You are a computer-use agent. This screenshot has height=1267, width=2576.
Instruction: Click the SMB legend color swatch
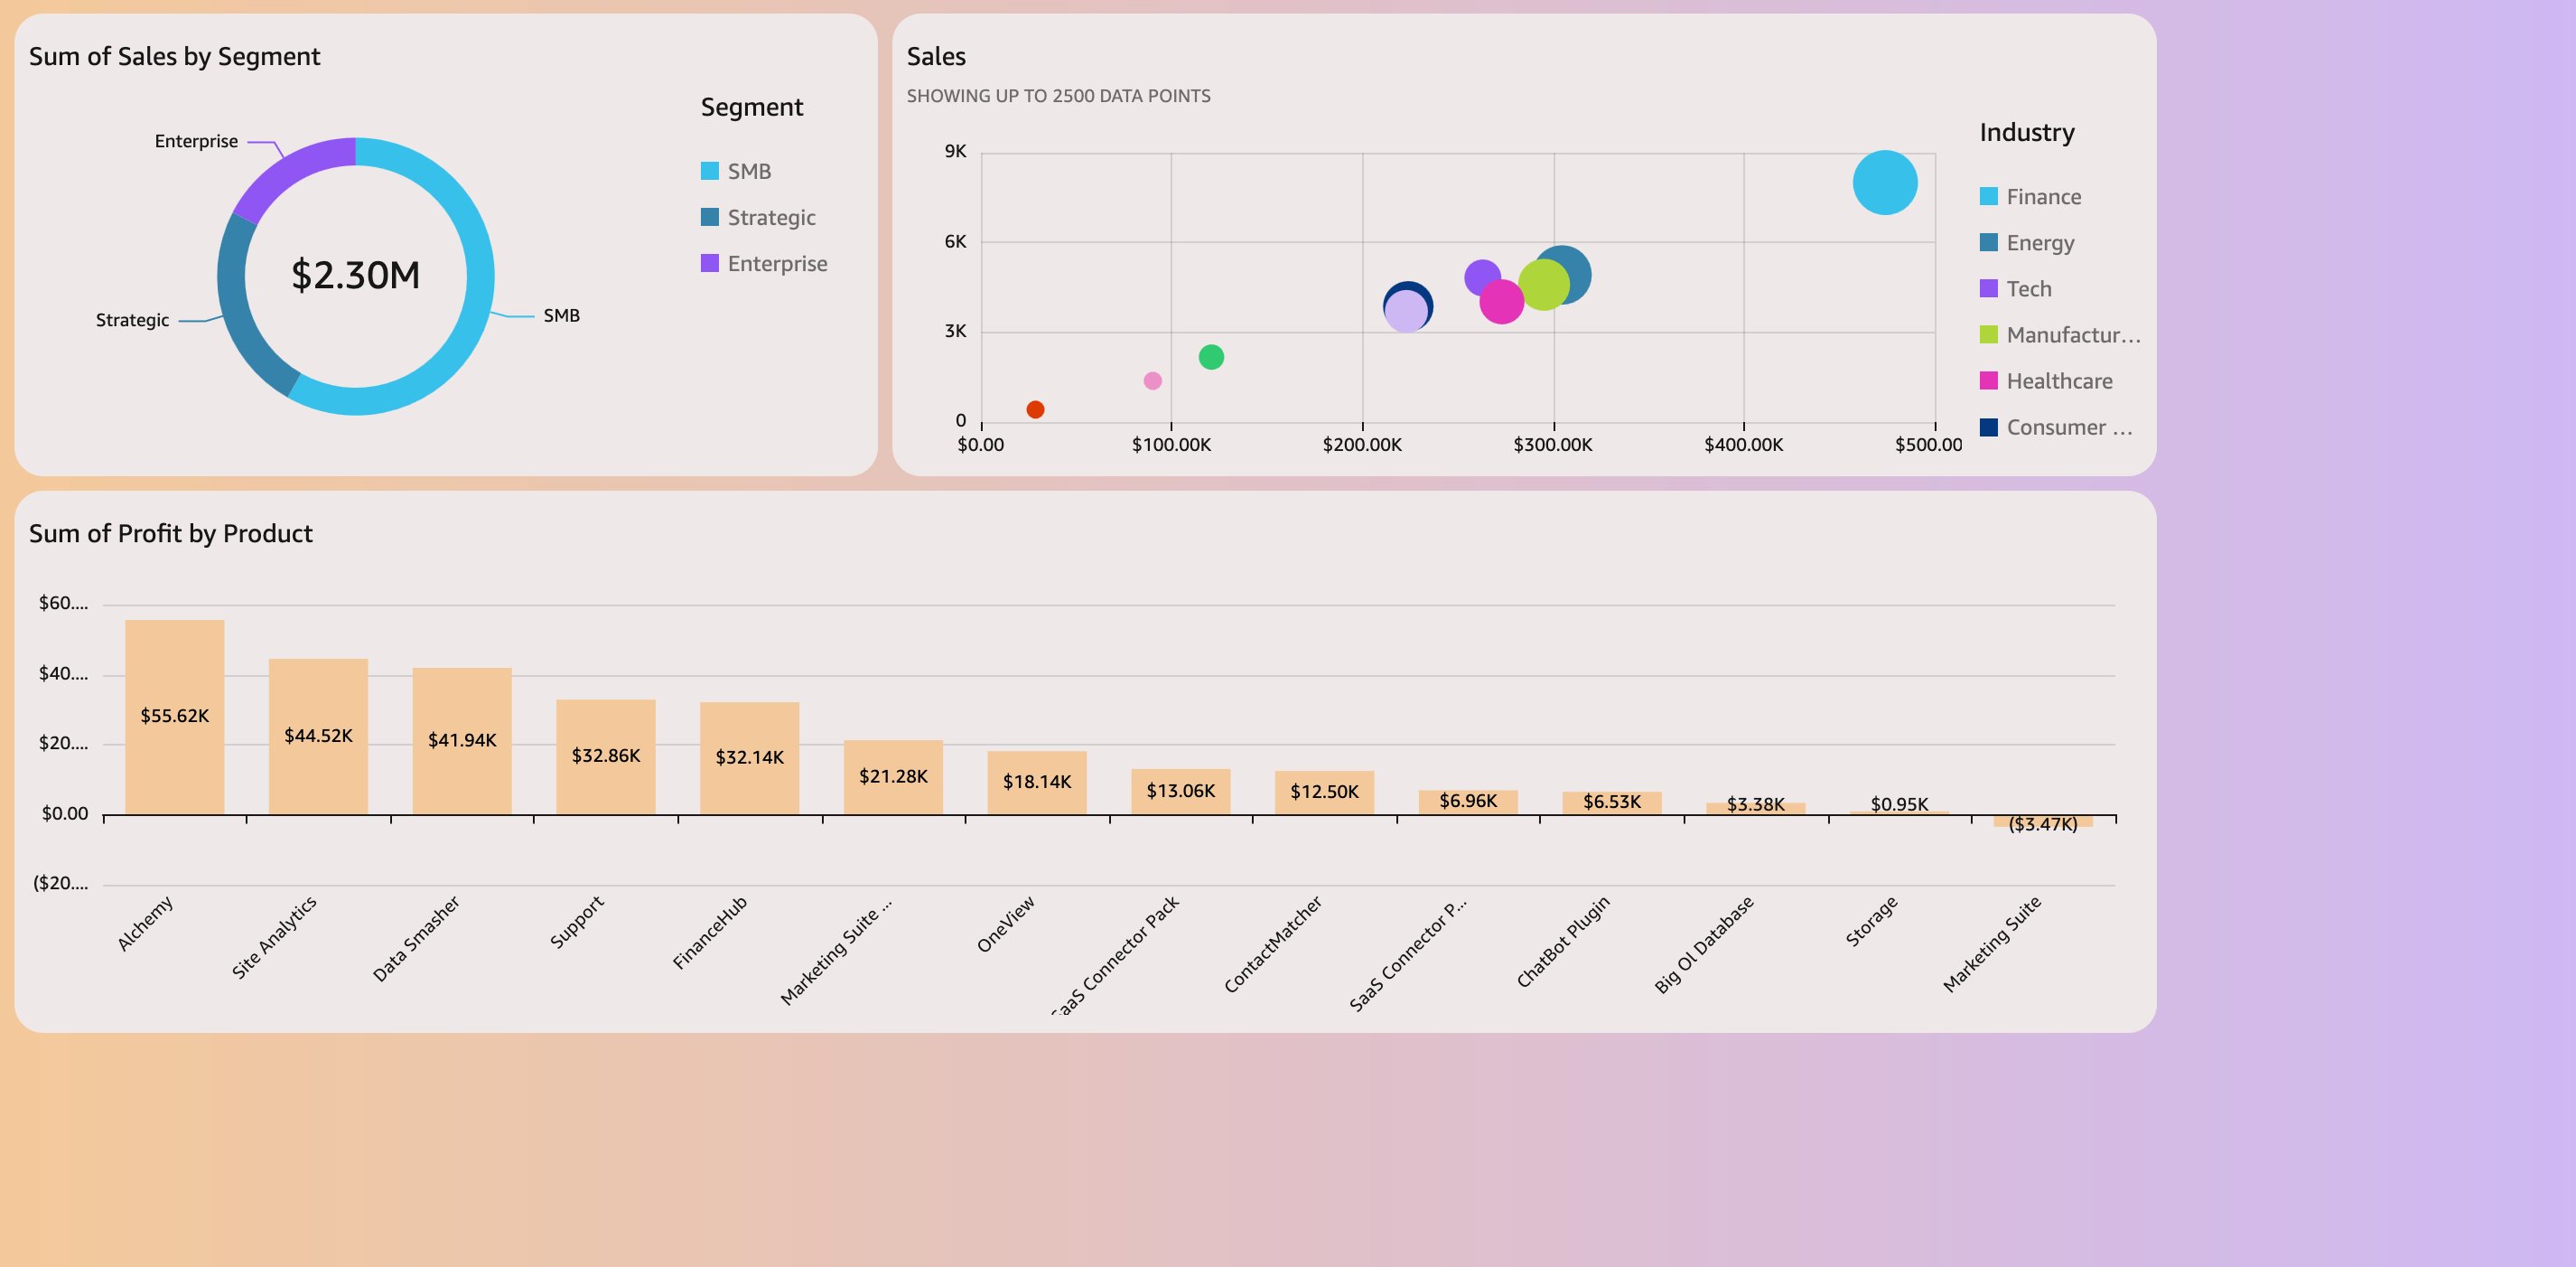click(x=710, y=171)
